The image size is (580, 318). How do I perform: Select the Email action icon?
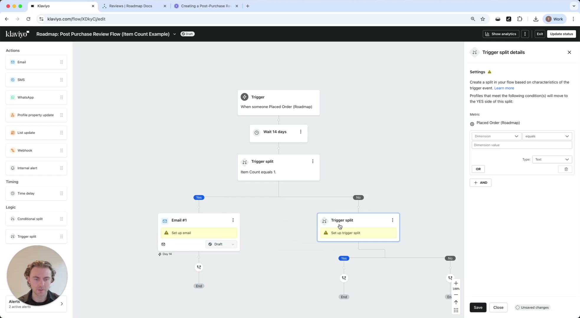(12, 62)
